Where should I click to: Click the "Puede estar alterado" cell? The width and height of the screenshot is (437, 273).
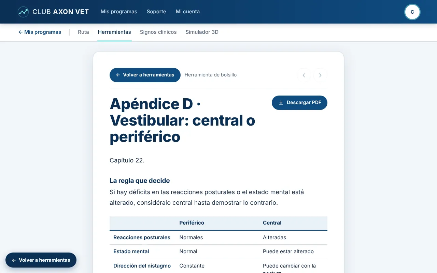point(288,252)
